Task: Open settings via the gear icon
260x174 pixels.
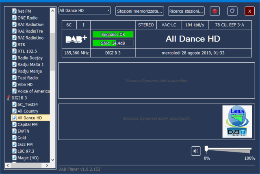Action: click(x=232, y=11)
